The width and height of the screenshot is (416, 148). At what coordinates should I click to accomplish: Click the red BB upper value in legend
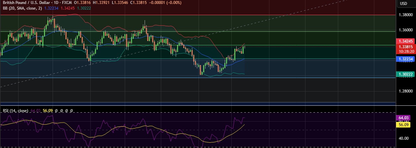tap(68, 8)
